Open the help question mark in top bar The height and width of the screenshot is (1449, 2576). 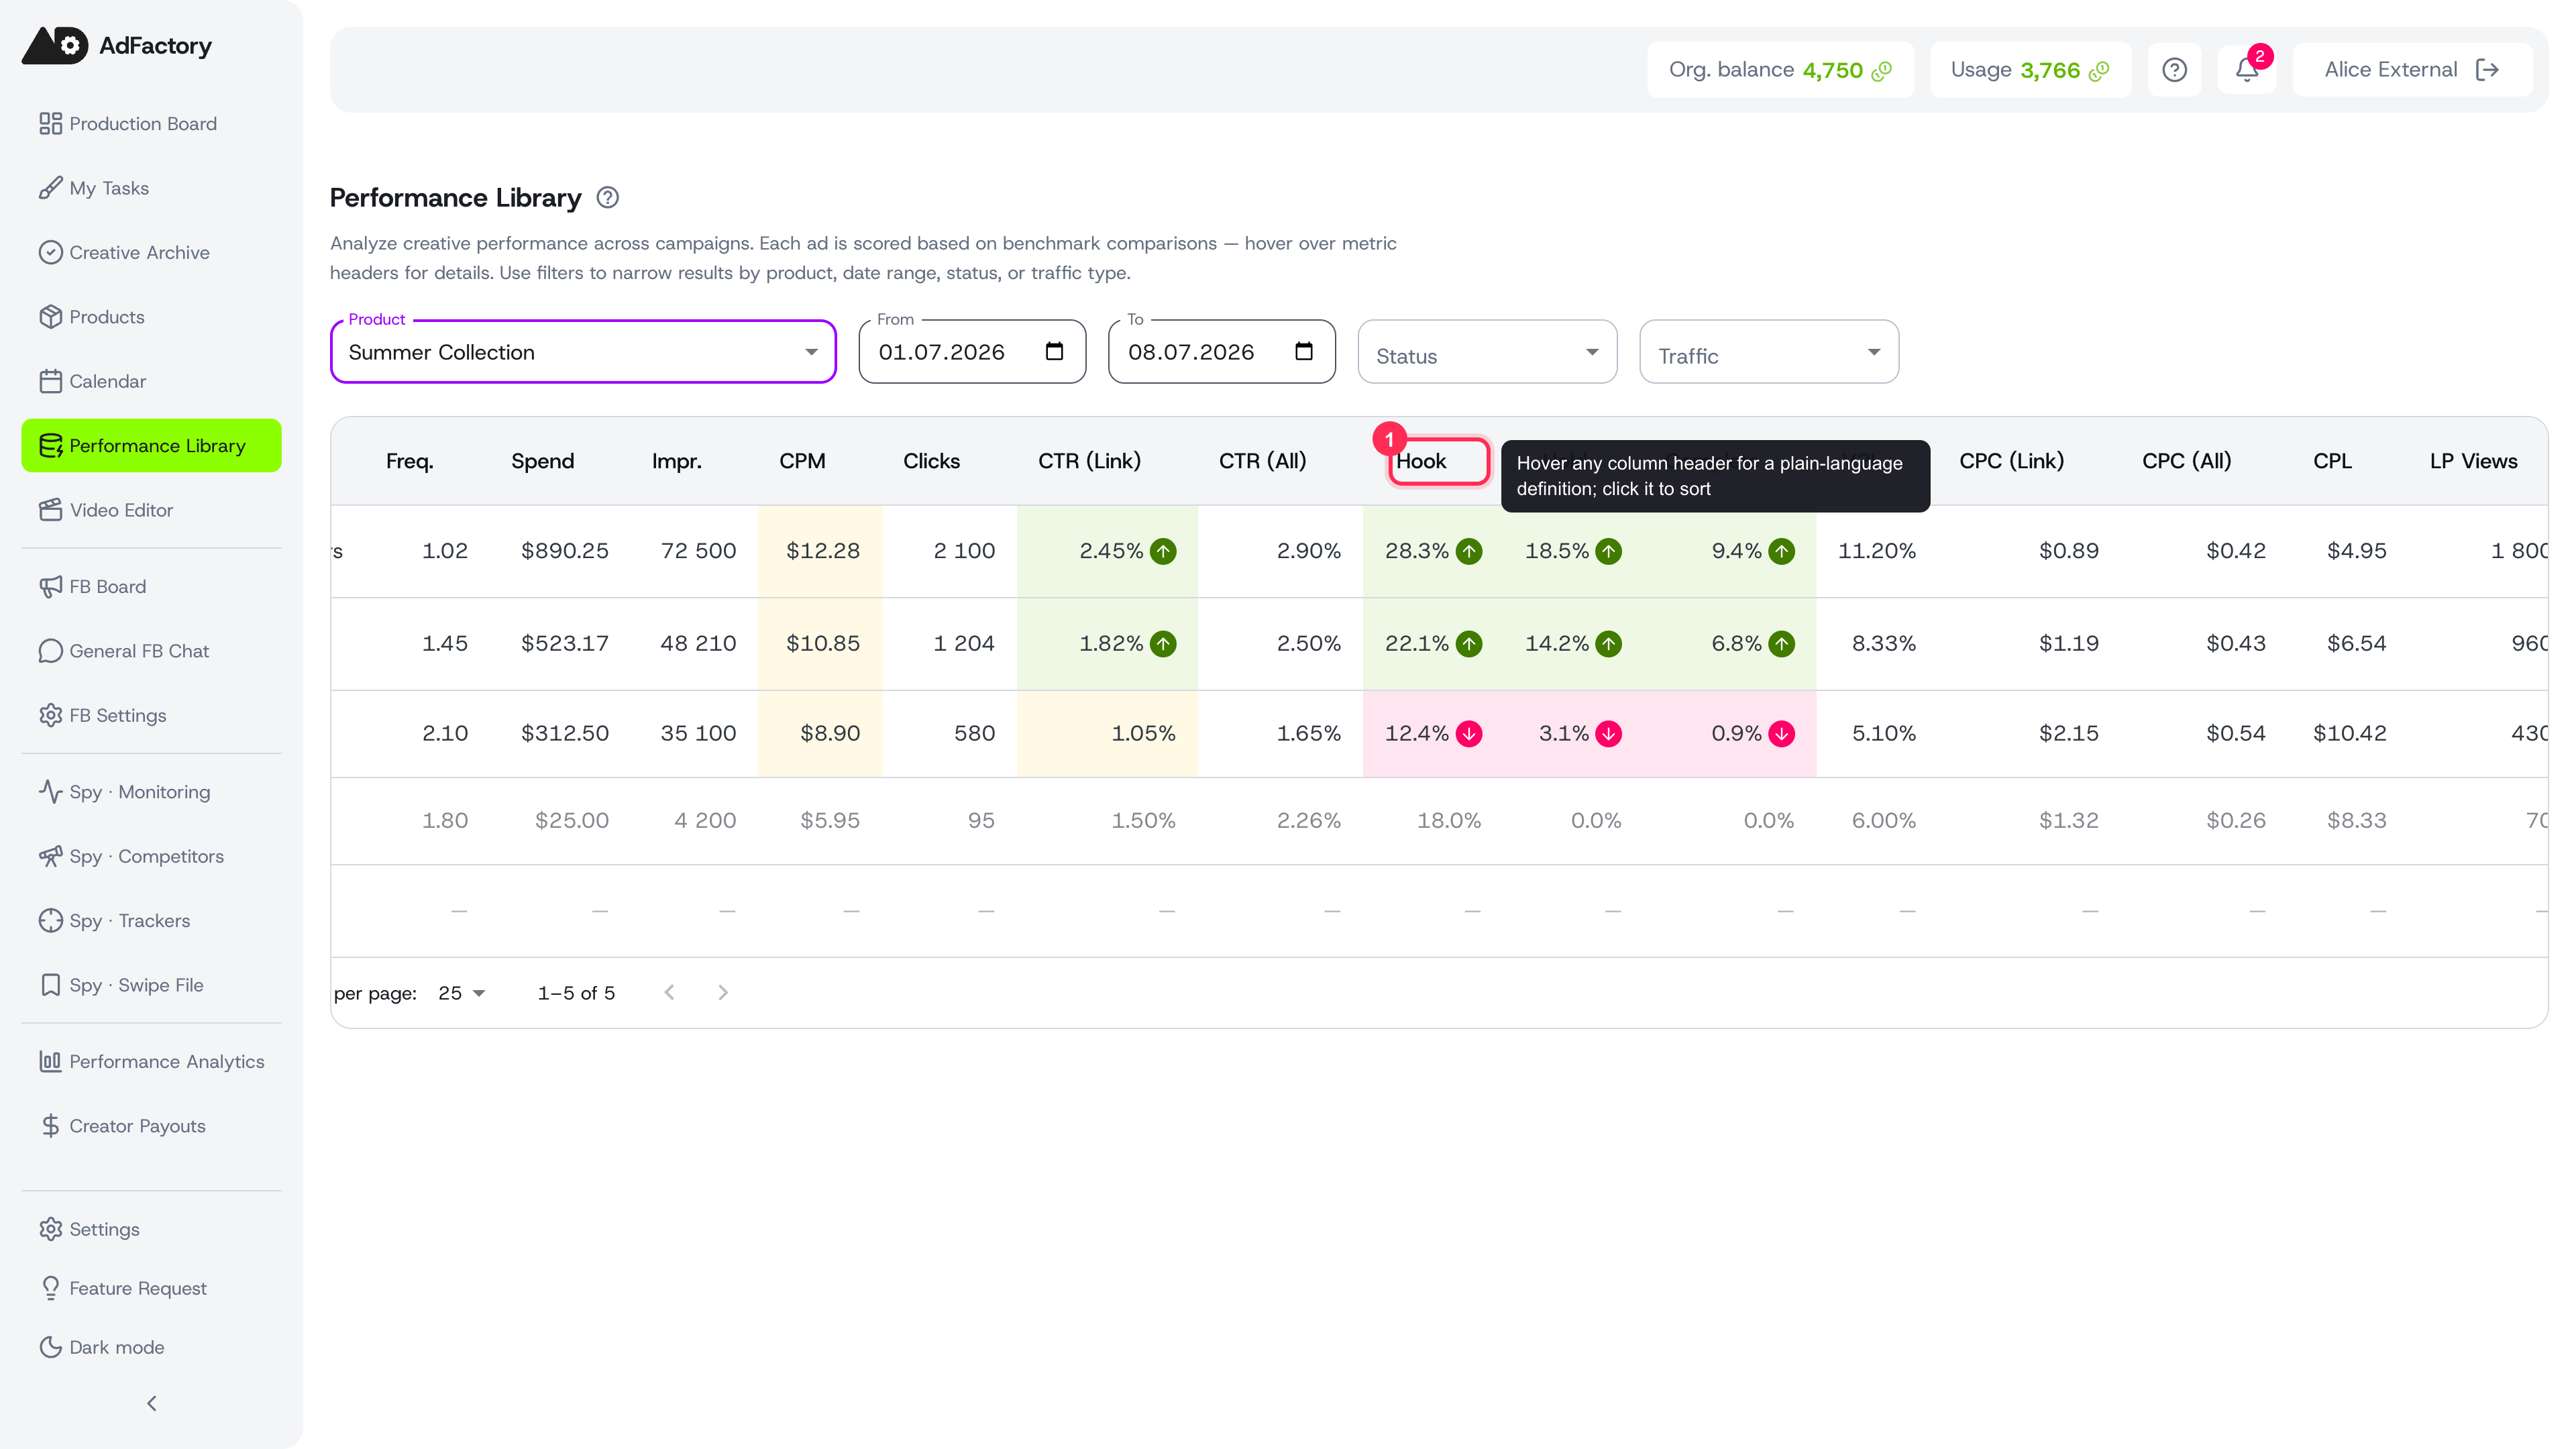click(2174, 70)
